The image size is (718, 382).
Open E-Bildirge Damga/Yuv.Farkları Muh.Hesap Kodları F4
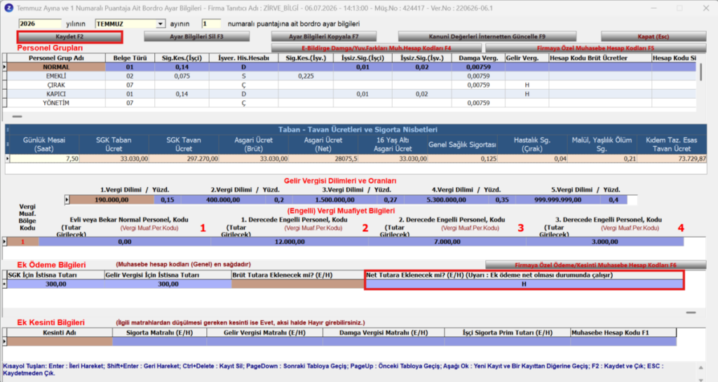(x=377, y=48)
